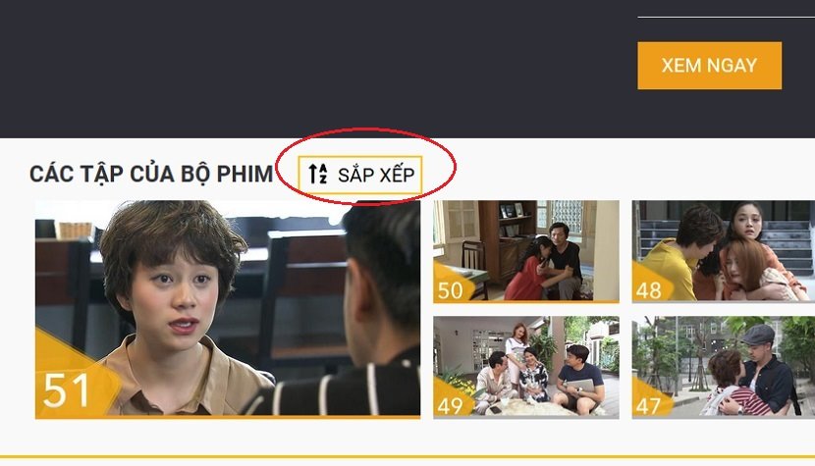Image resolution: width=815 pixels, height=466 pixels.
Task: Play episode 49 thumbnail
Action: point(526,367)
